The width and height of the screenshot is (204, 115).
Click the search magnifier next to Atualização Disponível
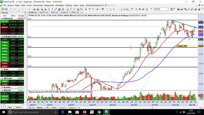click(106, 5)
